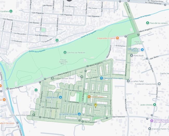Open the Plaza de los conejos park pin
Image resolution: width=169 pixels, height=136 pixels.
tap(148, 23)
